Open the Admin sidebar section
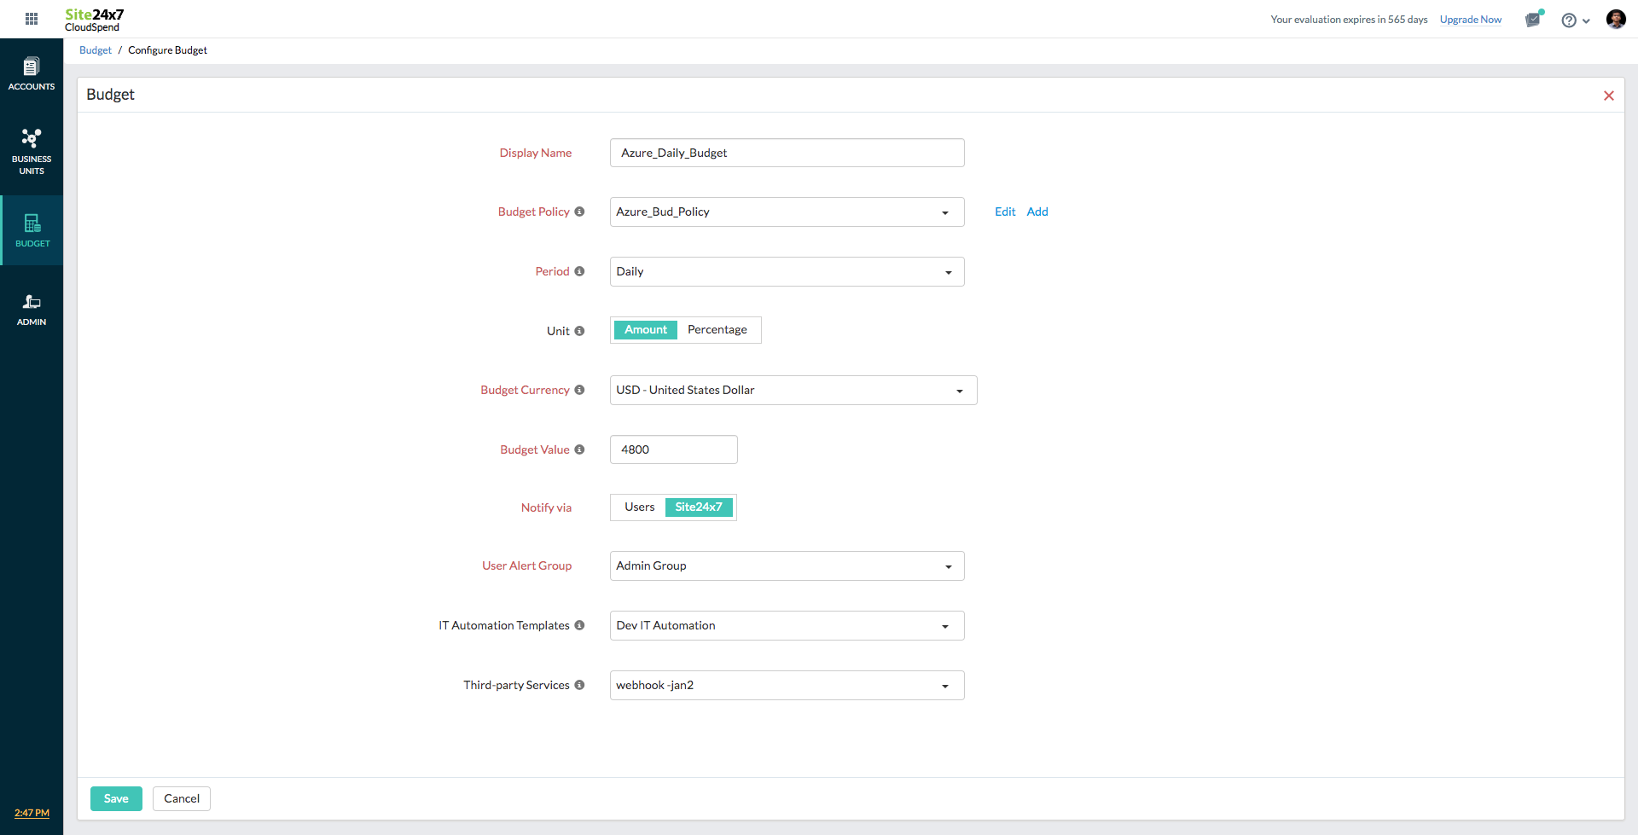The image size is (1638, 835). coord(32,310)
